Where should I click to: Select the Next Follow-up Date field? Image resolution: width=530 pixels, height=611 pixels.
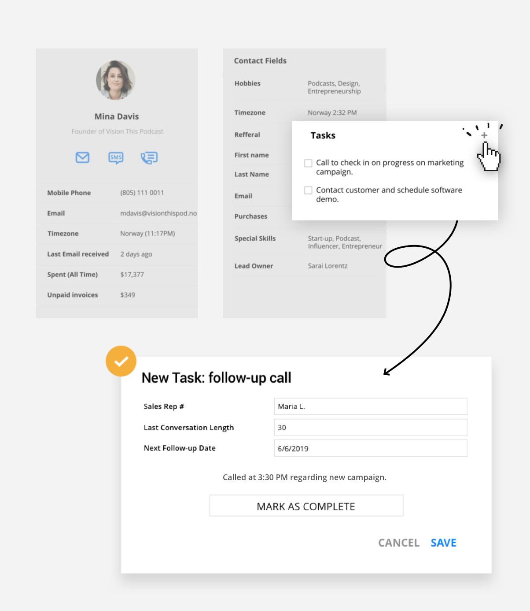point(370,448)
